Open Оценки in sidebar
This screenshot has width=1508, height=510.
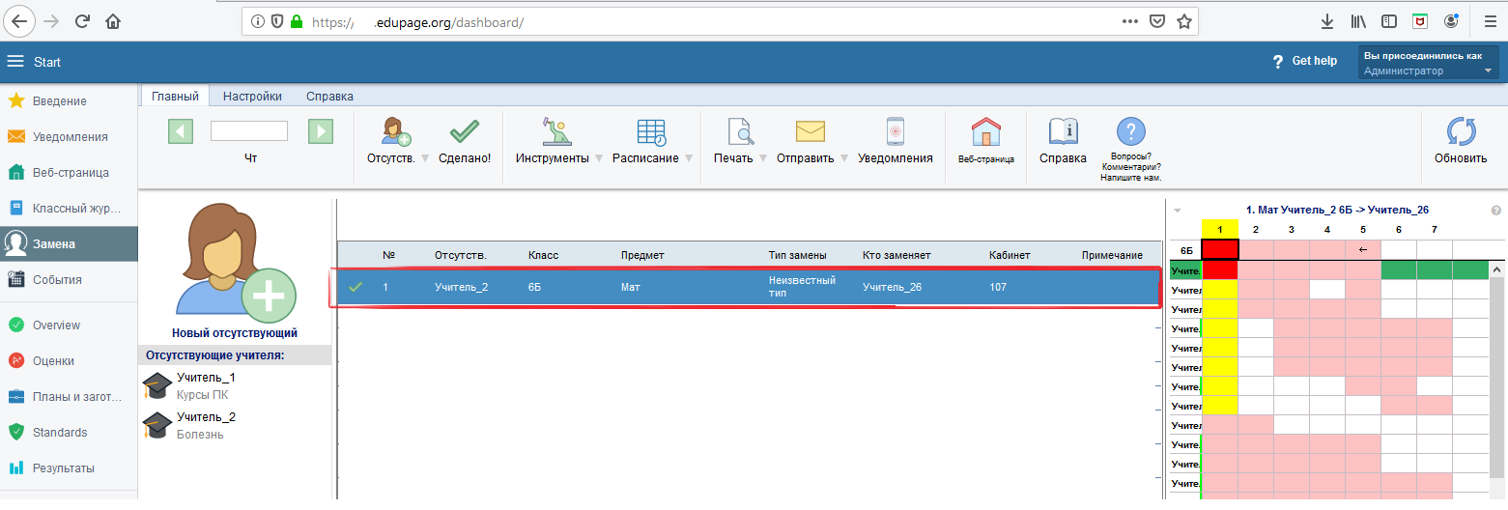point(69,361)
